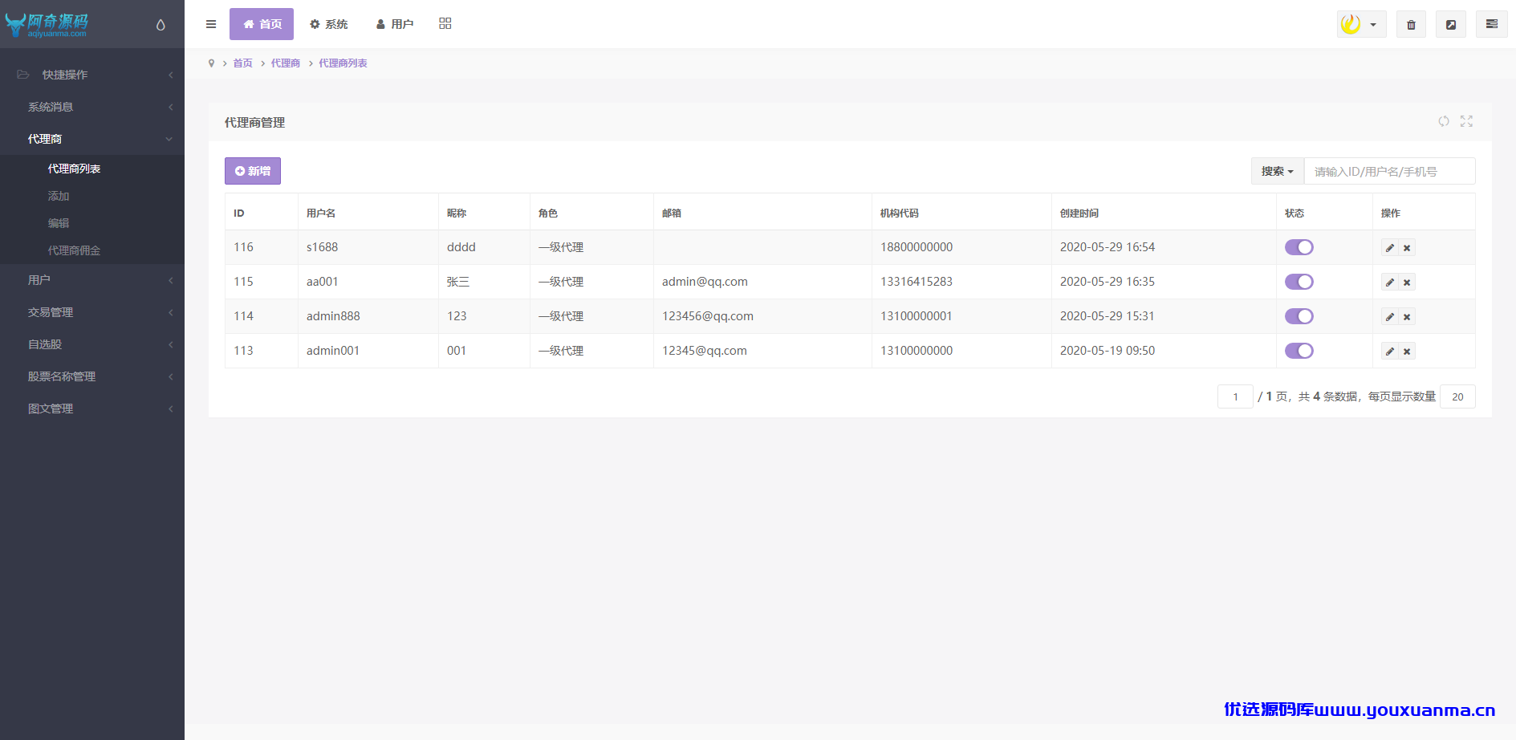Screen dimensions: 1516x740
Task: Open the 用户 top menu
Action: (x=395, y=24)
